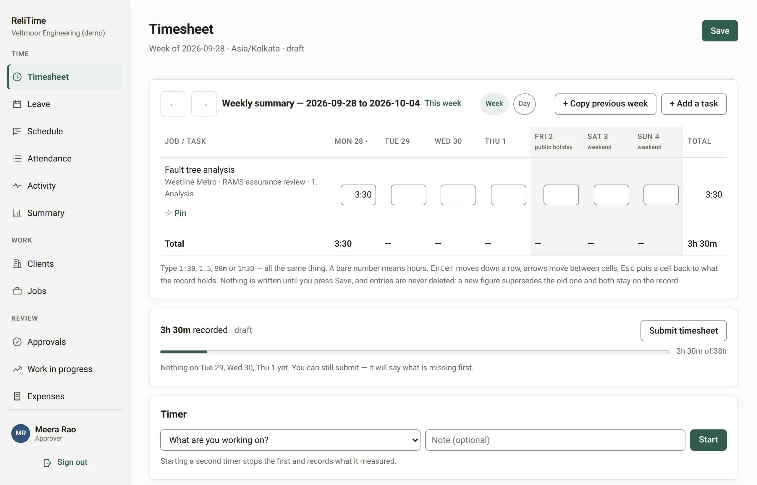Open Attendance in the sidebar
This screenshot has height=485, width=757.
pos(65,159)
